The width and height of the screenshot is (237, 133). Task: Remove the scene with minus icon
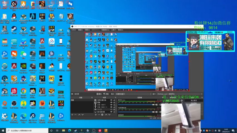coord(76,115)
